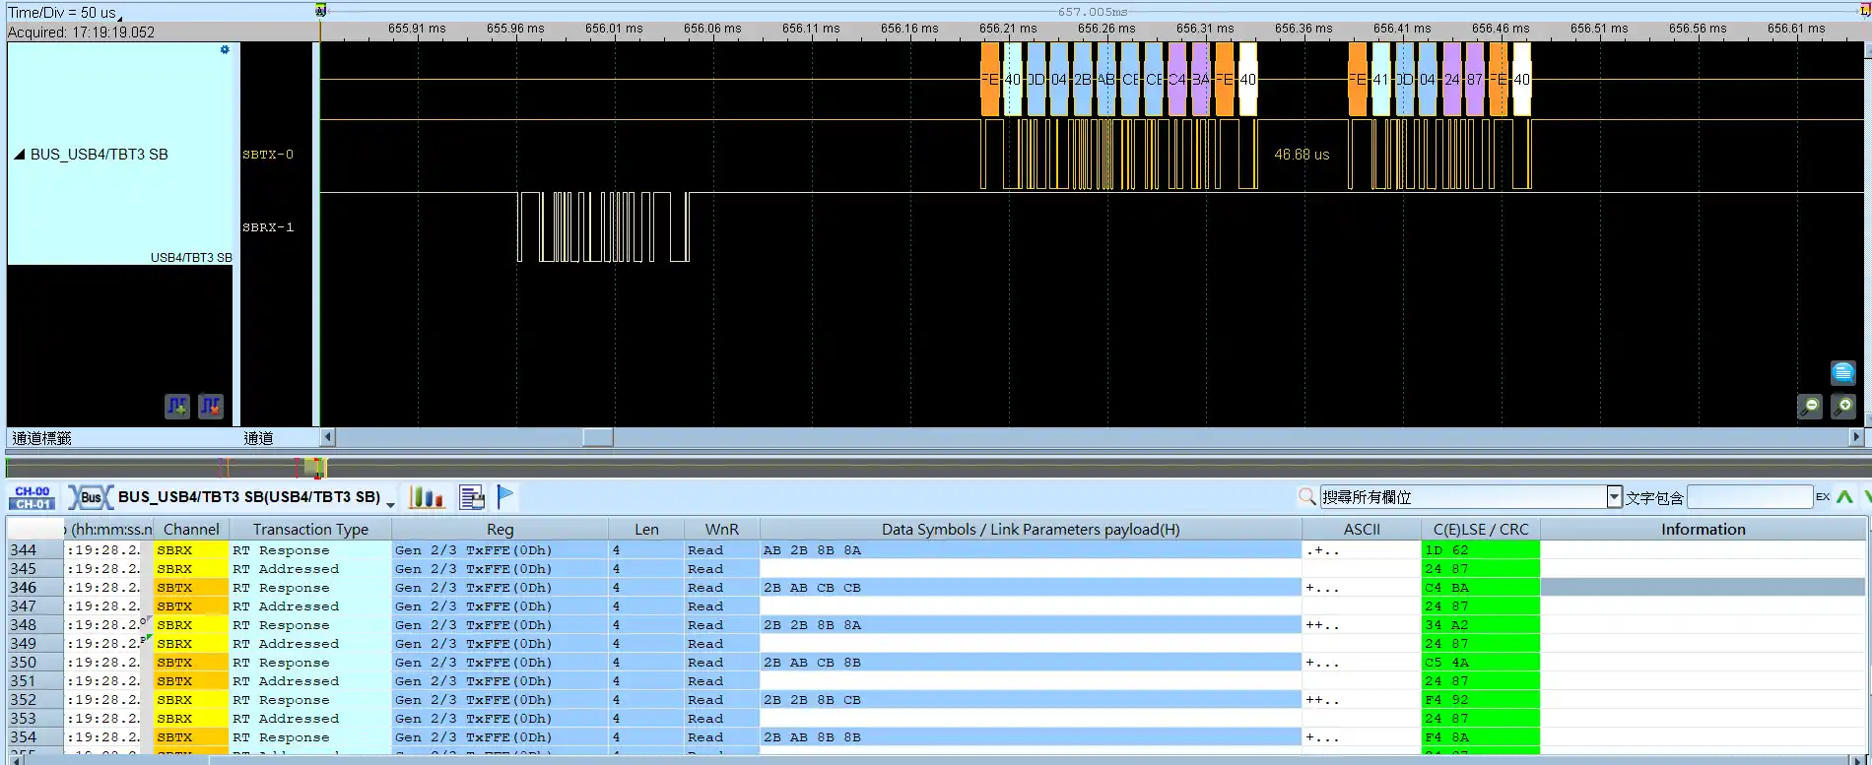The width and height of the screenshot is (1872, 765).
Task: Click the Transaction Type column header
Action: pyautogui.click(x=310, y=530)
